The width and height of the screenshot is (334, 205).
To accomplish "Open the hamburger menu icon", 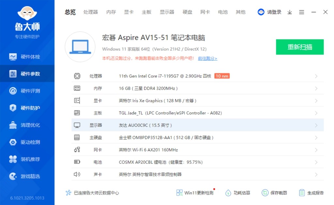I will pos(301,12).
